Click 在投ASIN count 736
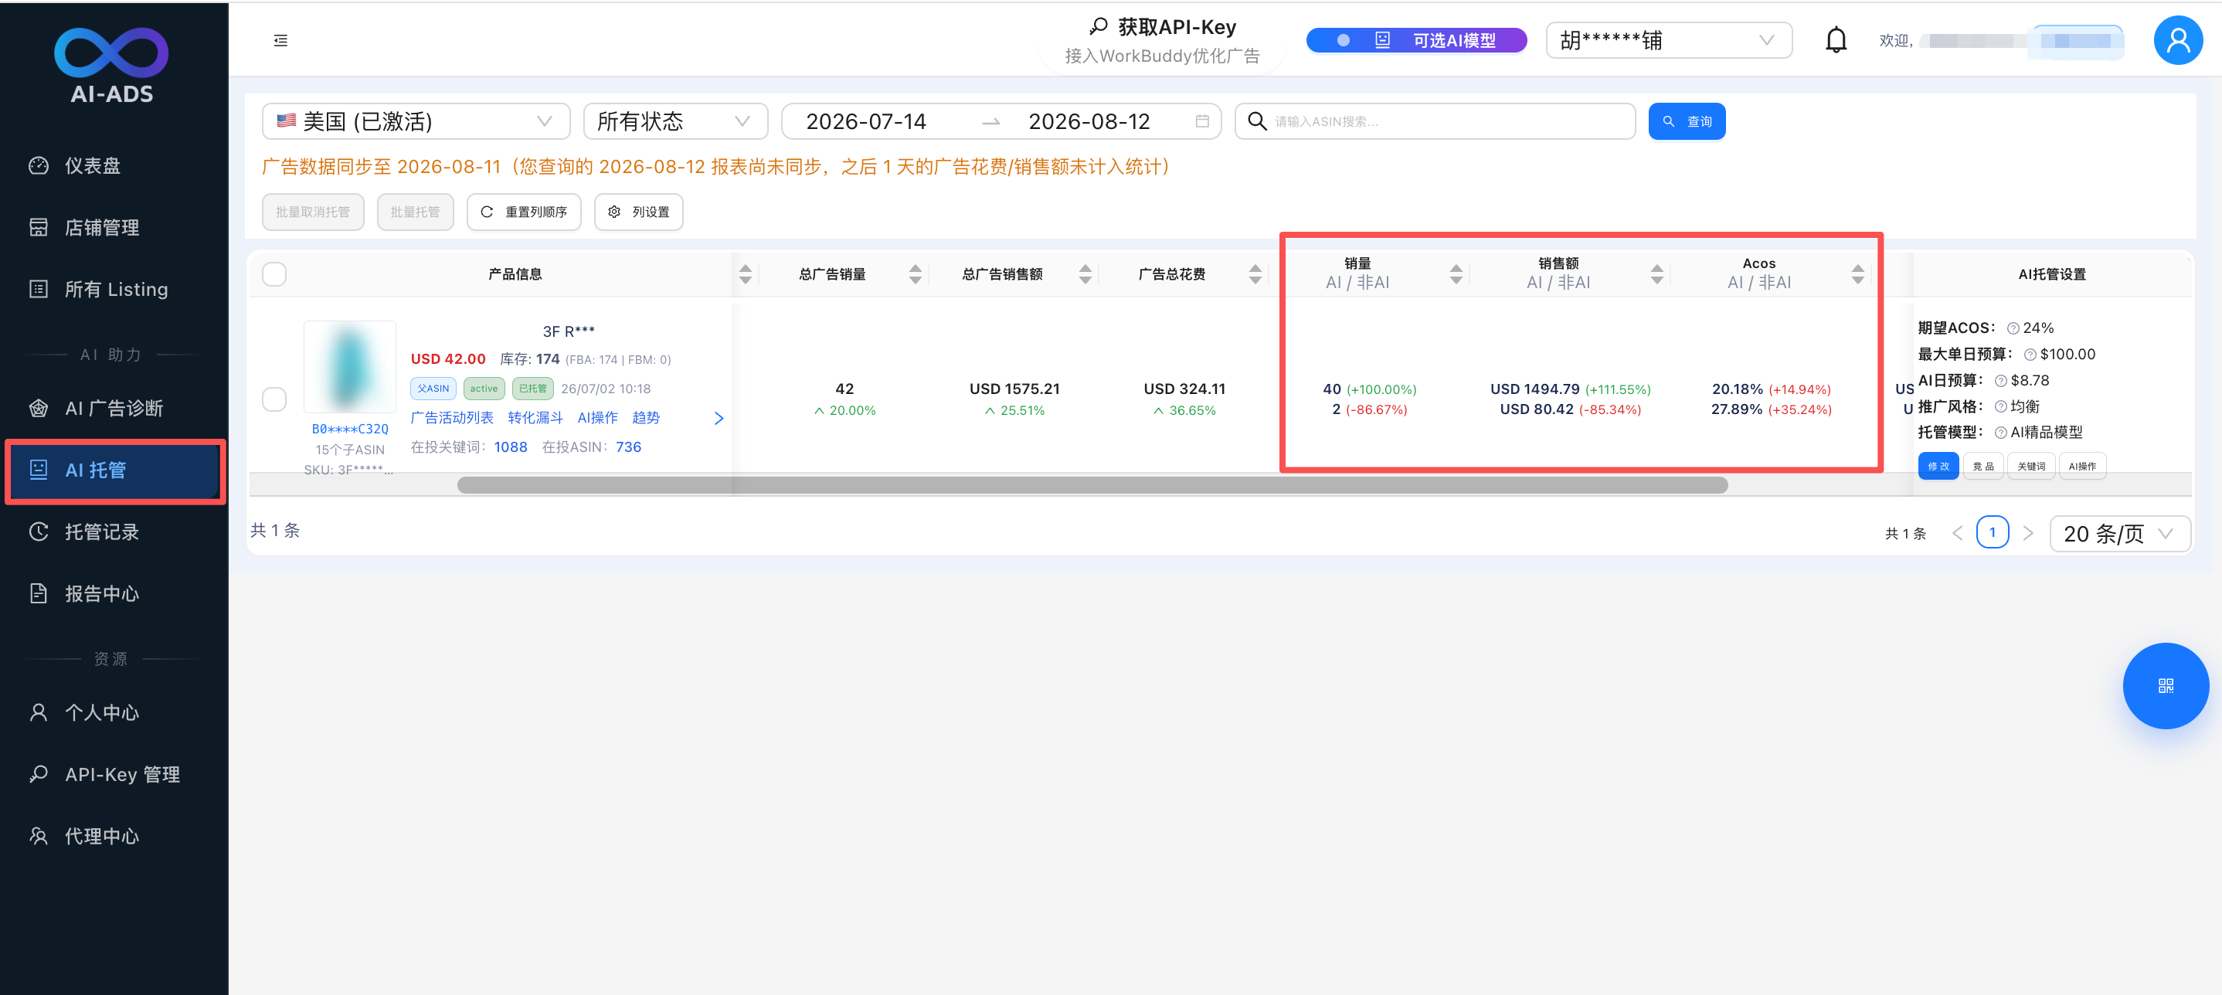This screenshot has height=995, width=2222. (x=628, y=447)
